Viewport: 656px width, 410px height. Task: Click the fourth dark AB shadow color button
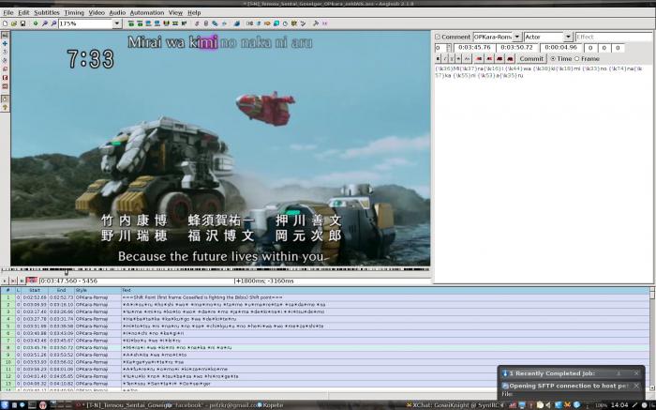tap(510, 59)
